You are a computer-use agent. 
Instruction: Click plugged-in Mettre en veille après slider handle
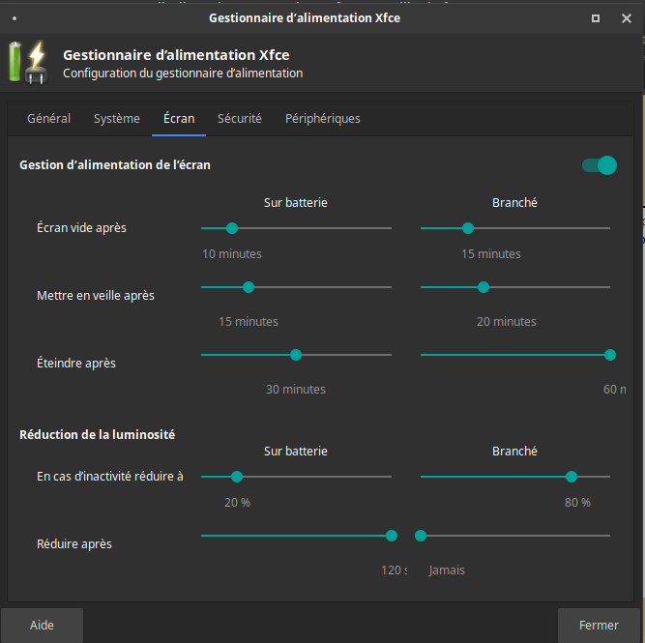point(484,287)
